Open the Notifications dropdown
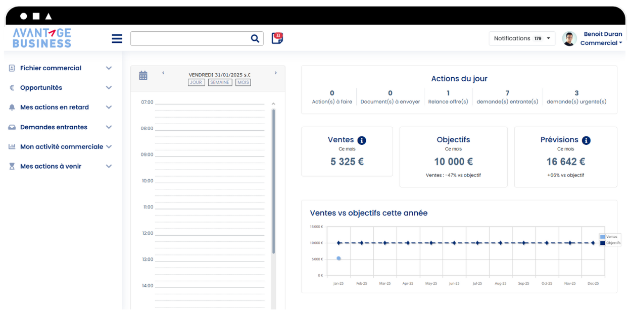Image resolution: width=630 pixels, height=316 pixels. pos(522,38)
